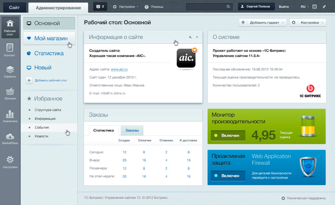Click the search field in top bar

click(x=207, y=7)
